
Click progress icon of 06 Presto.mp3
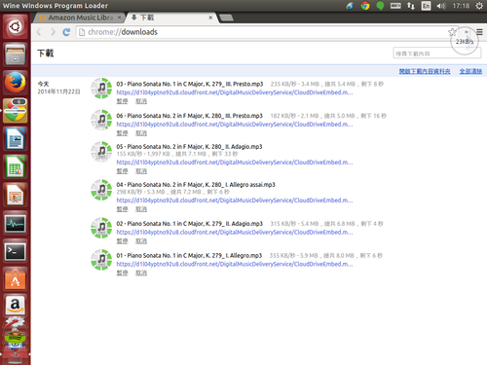(x=101, y=120)
